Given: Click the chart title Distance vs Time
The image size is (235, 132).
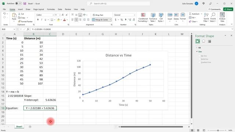Looking at the screenshot, I should [118, 55].
